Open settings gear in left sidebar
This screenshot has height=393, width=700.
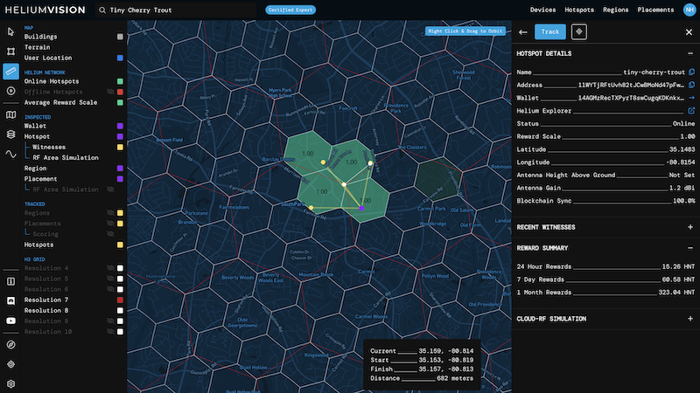tap(10, 383)
